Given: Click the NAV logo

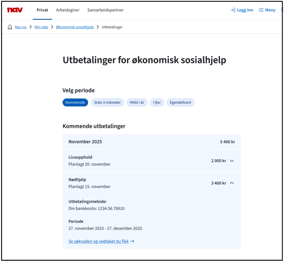Looking at the screenshot, I should click(15, 10).
